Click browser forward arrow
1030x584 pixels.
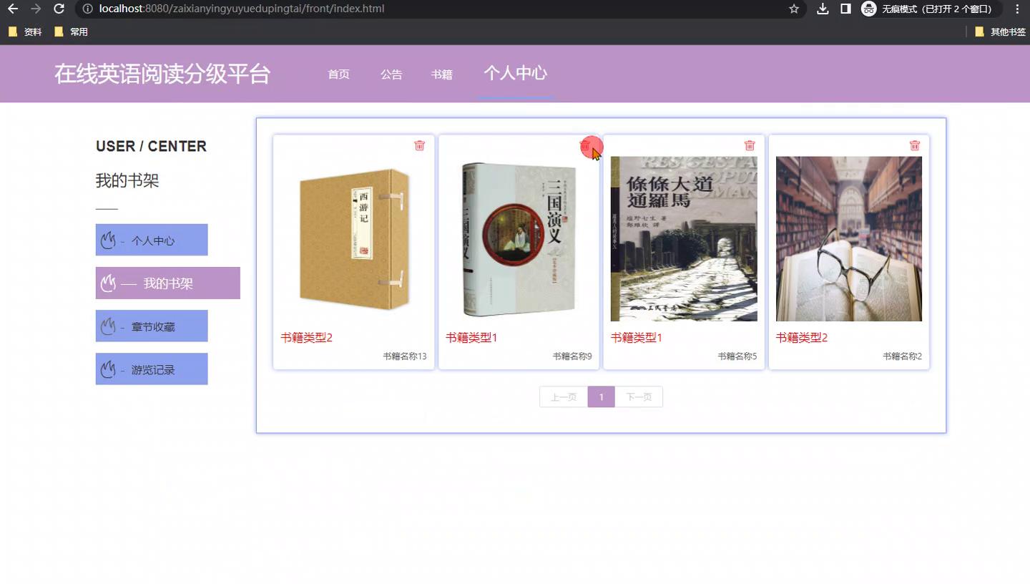tap(36, 9)
